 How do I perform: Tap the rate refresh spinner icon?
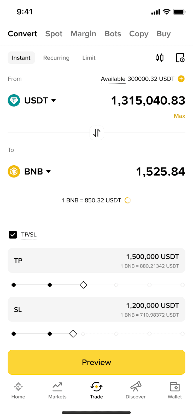pos(127,200)
